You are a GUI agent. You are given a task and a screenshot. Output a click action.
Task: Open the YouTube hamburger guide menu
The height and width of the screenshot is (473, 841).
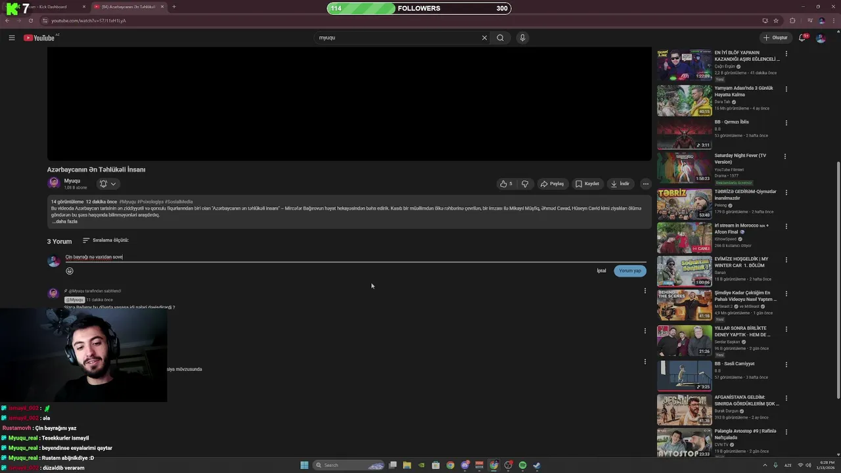11,37
